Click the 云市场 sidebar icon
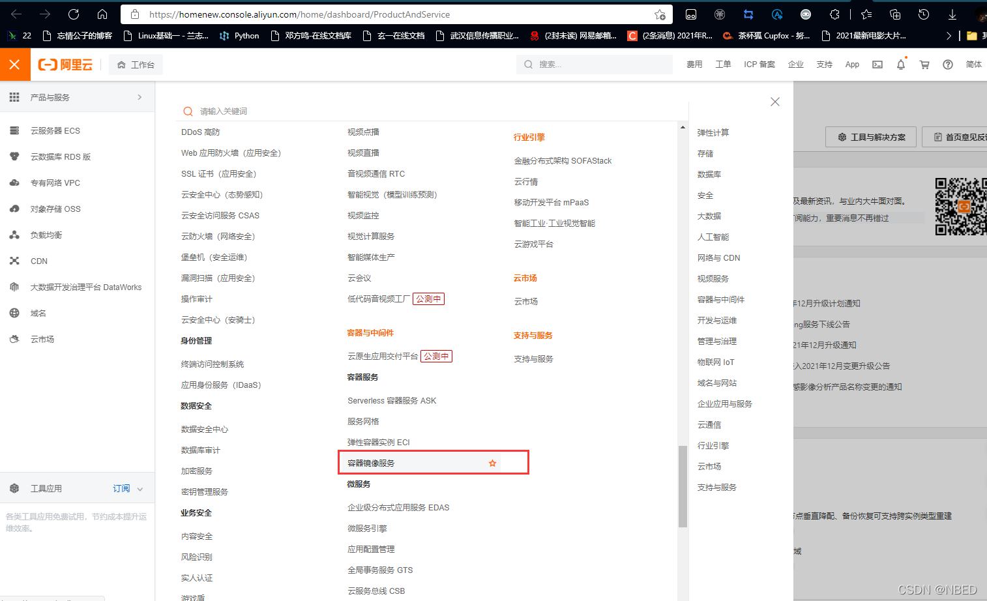 (14, 339)
